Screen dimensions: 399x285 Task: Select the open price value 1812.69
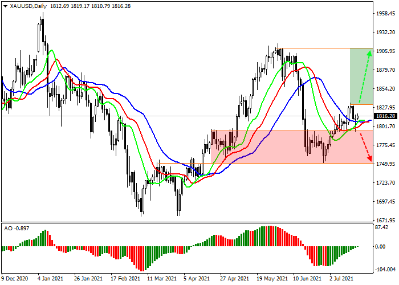pos(59,6)
